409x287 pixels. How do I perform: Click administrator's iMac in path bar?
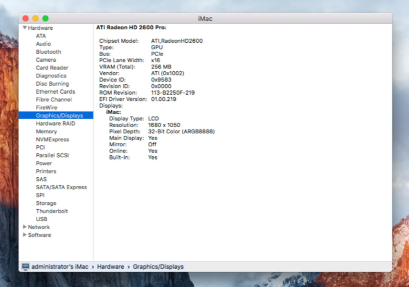[x=60, y=267]
